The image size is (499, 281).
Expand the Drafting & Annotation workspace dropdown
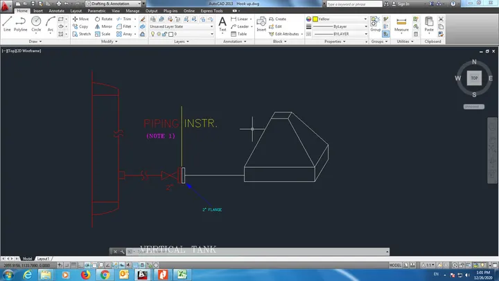click(x=114, y=3)
